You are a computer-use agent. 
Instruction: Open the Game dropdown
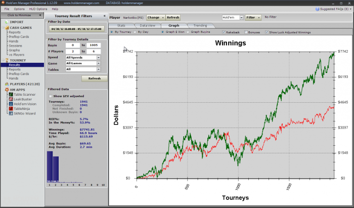(x=99, y=63)
